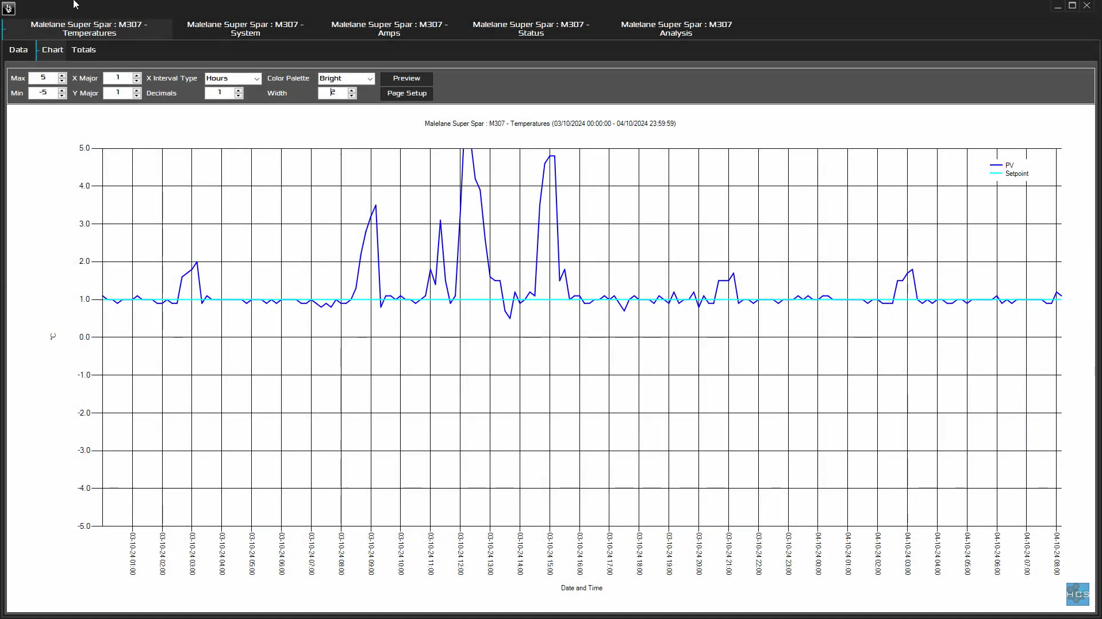
Task: Switch to the M307 System tab
Action: (x=245, y=29)
